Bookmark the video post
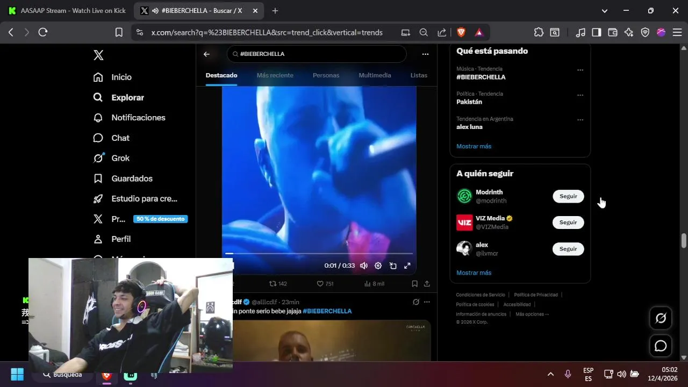 click(414, 284)
